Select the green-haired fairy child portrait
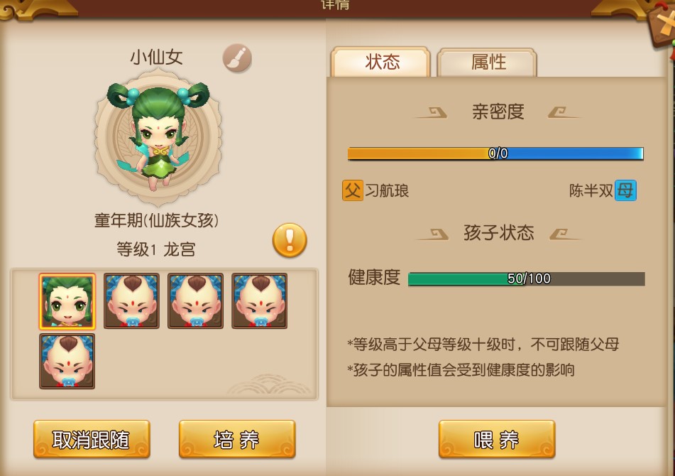Screen dimensions: 675x476 67,301
